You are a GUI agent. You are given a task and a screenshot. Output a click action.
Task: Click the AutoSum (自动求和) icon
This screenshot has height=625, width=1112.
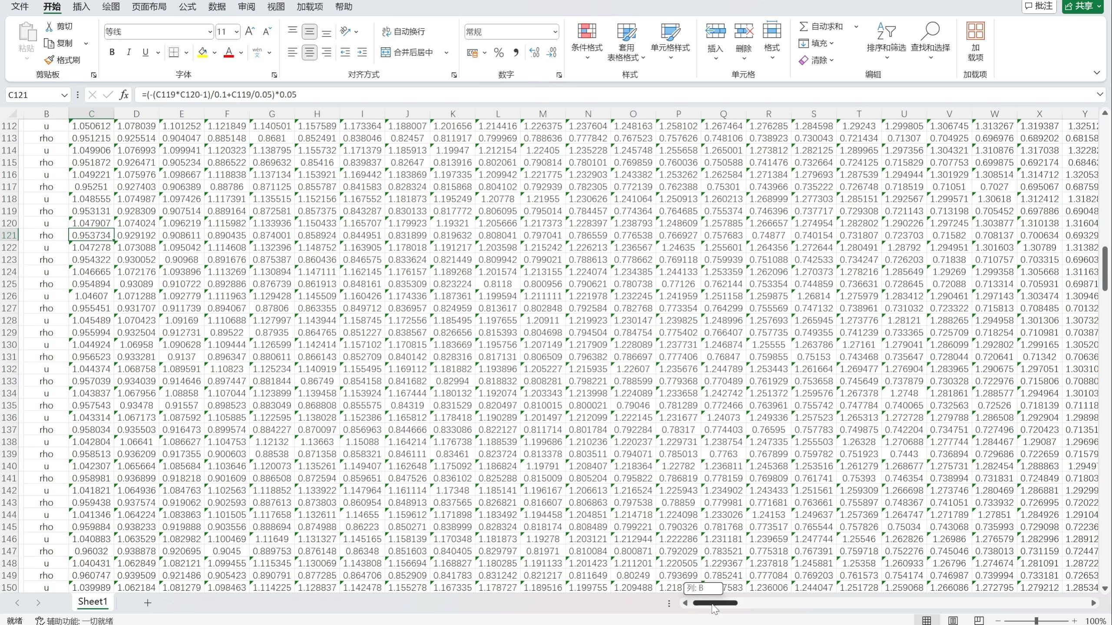tap(804, 26)
